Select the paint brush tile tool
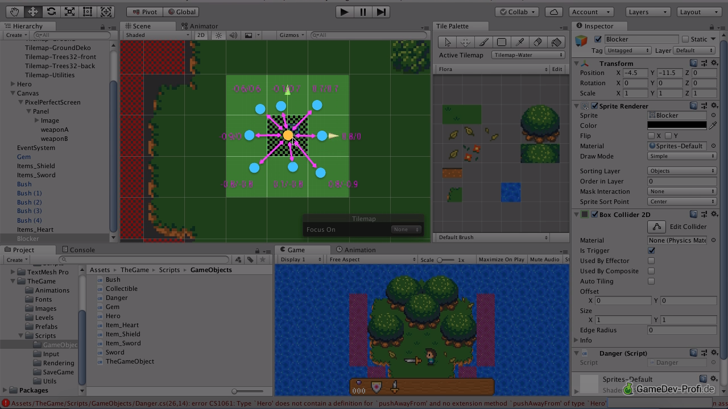The image size is (728, 409). click(483, 42)
